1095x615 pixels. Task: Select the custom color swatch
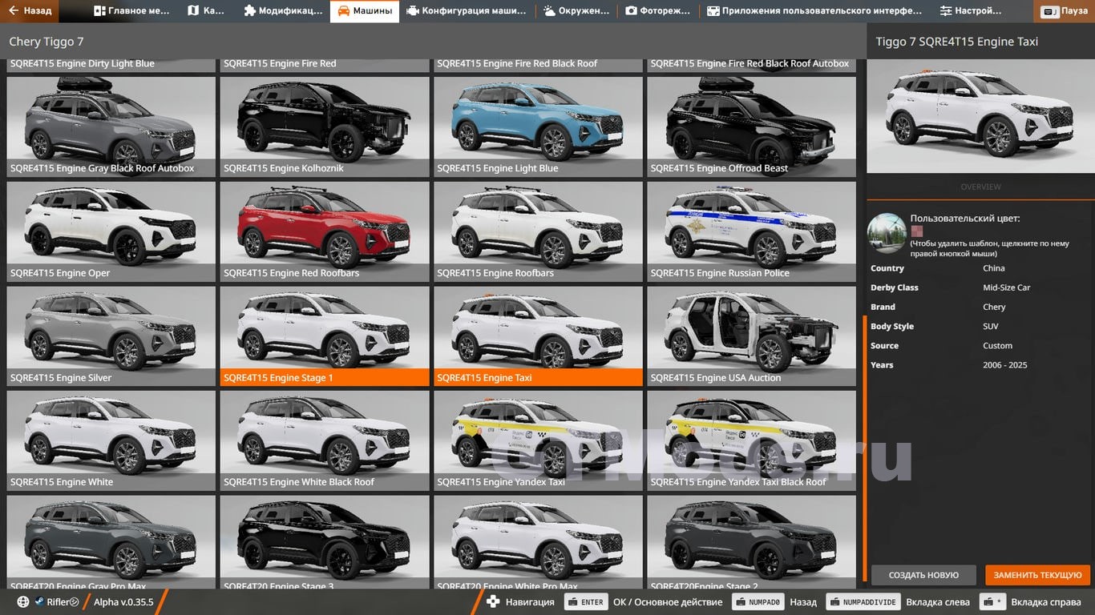coord(916,231)
